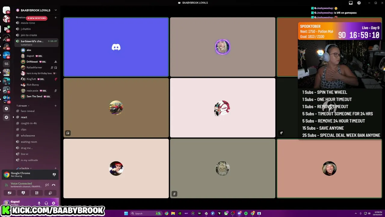Screen dimensions: 385x217
Task: Open BAABYBROOK LOYALS server dropdown
Action: pos(56,10)
